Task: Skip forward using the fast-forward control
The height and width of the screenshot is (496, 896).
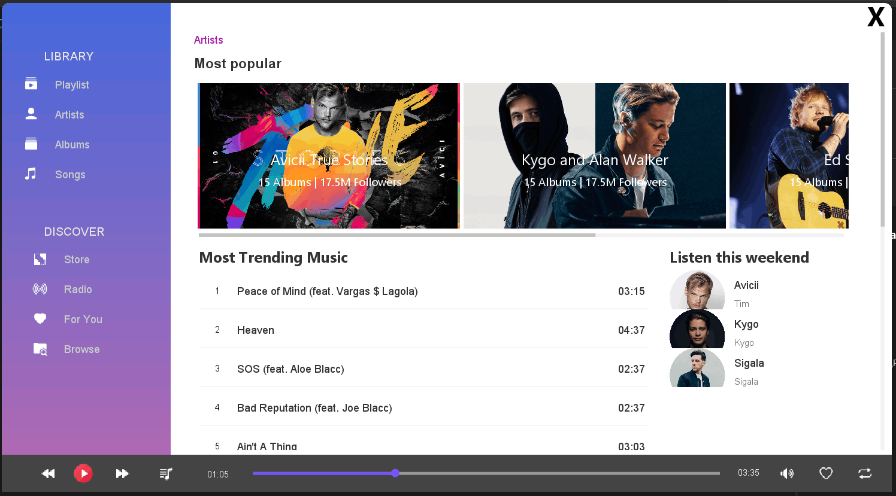Action: tap(122, 473)
